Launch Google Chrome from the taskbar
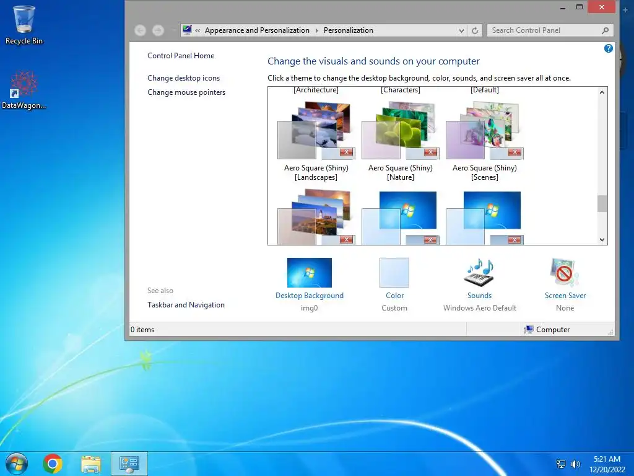The width and height of the screenshot is (634, 476). click(x=53, y=464)
